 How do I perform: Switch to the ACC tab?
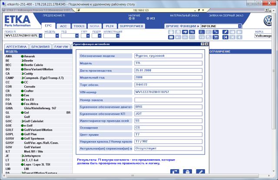tap(63, 26)
